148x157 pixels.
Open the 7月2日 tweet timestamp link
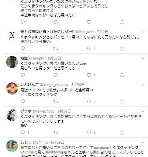[x=103, y=32]
